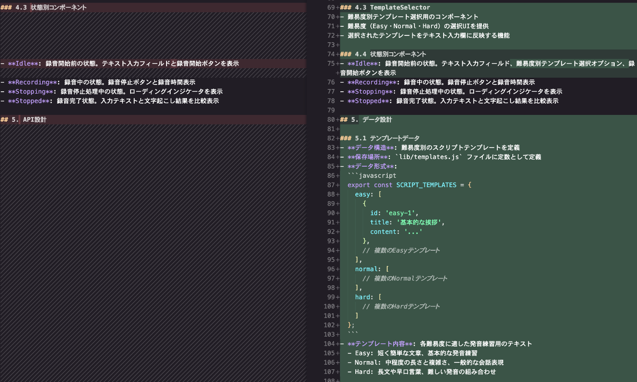
Task: Click the '**データ構造**' line
Action: (430, 148)
